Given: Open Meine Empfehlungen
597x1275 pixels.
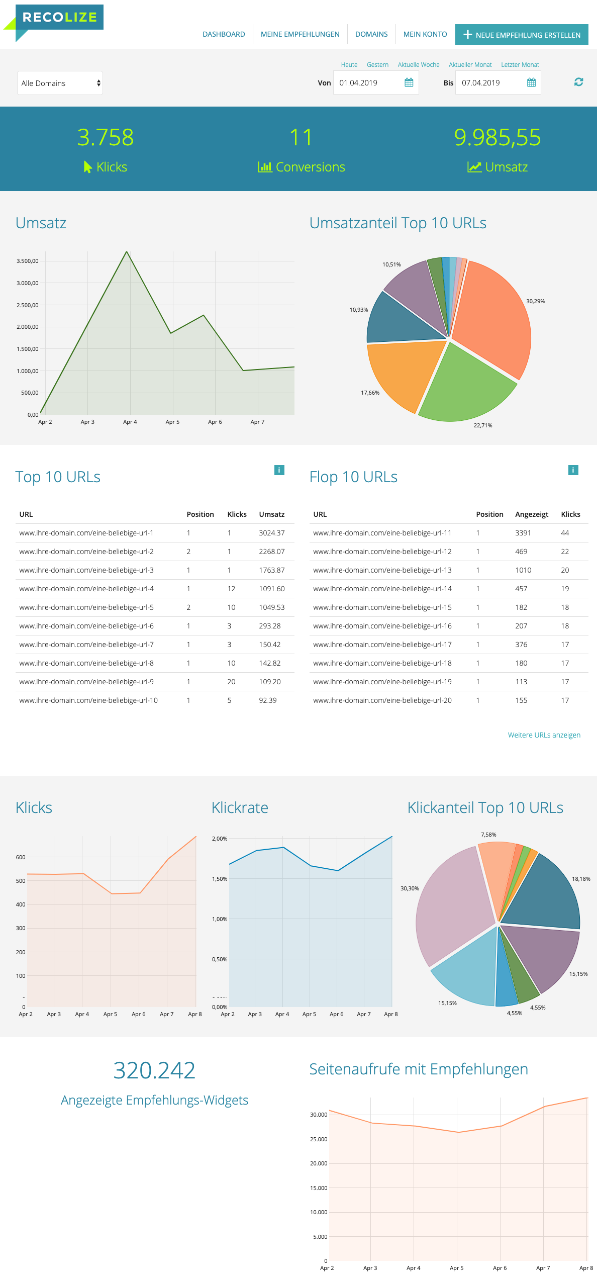Looking at the screenshot, I should [x=300, y=34].
